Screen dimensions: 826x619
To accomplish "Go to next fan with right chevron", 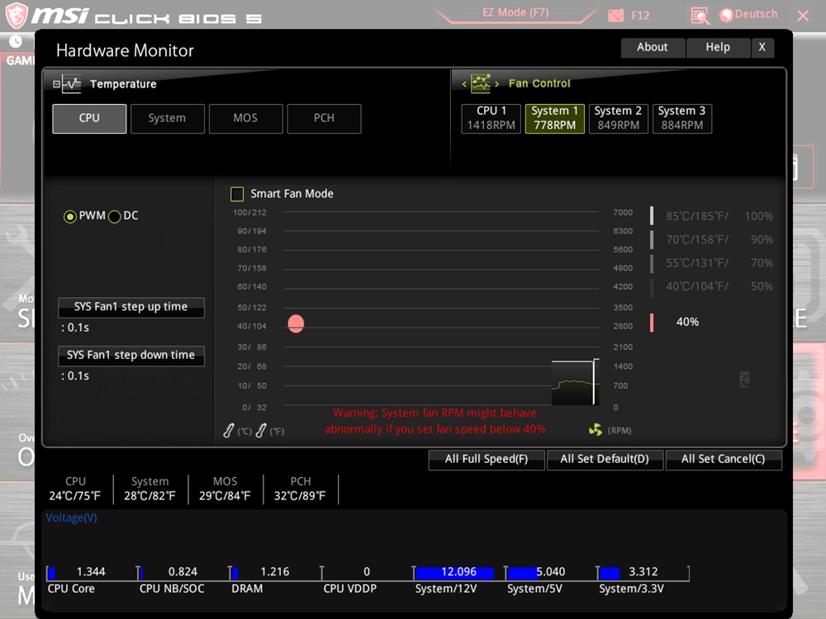I will point(496,84).
